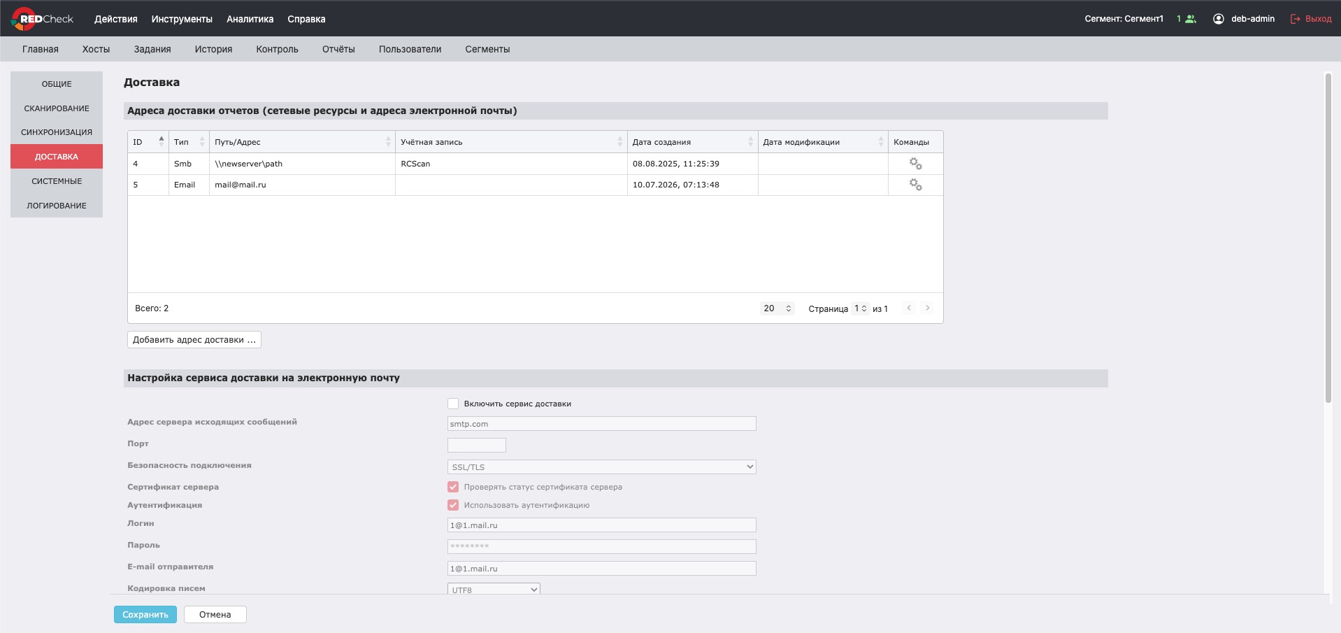Click the deb-admin username
This screenshot has width=1341, height=633.
pos(1253,19)
